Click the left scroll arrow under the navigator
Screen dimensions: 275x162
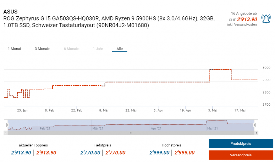pos(5,133)
